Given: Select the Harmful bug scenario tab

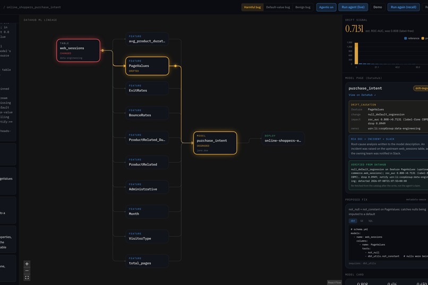Looking at the screenshot, I should [x=252, y=7].
